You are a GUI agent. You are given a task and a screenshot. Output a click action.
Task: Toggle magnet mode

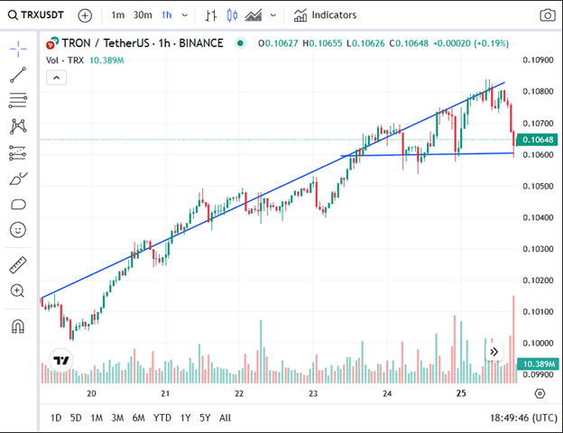tap(18, 327)
